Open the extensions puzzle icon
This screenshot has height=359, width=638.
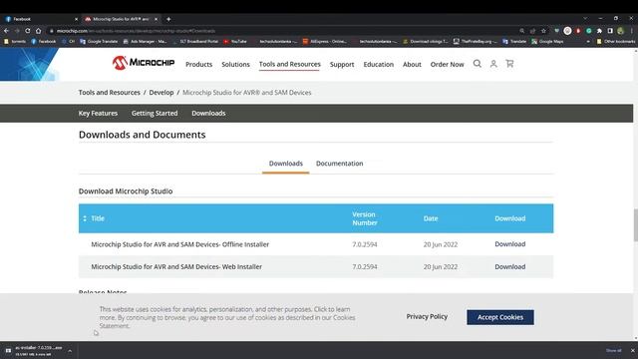(599, 31)
